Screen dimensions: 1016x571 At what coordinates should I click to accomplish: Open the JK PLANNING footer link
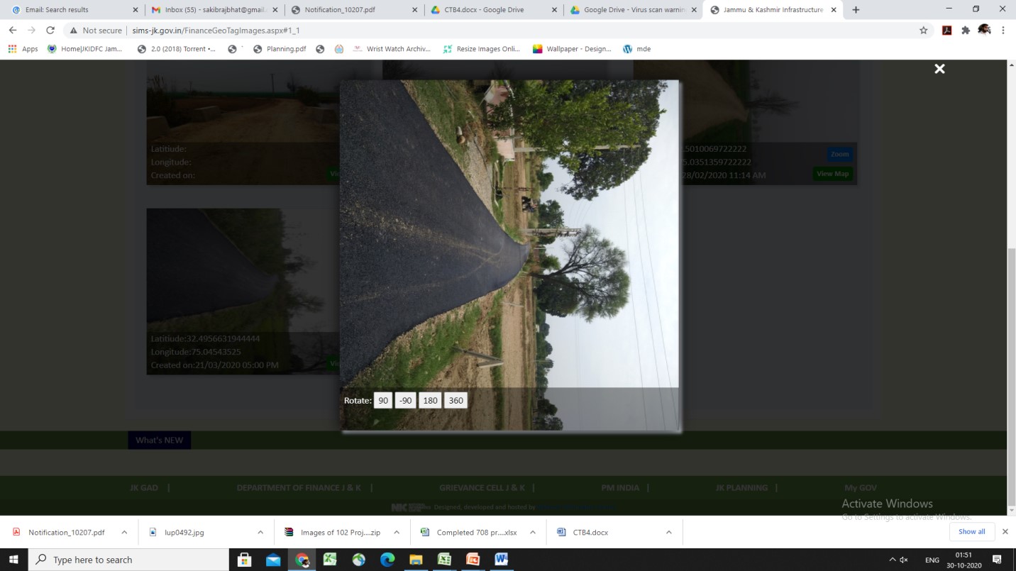pos(741,487)
